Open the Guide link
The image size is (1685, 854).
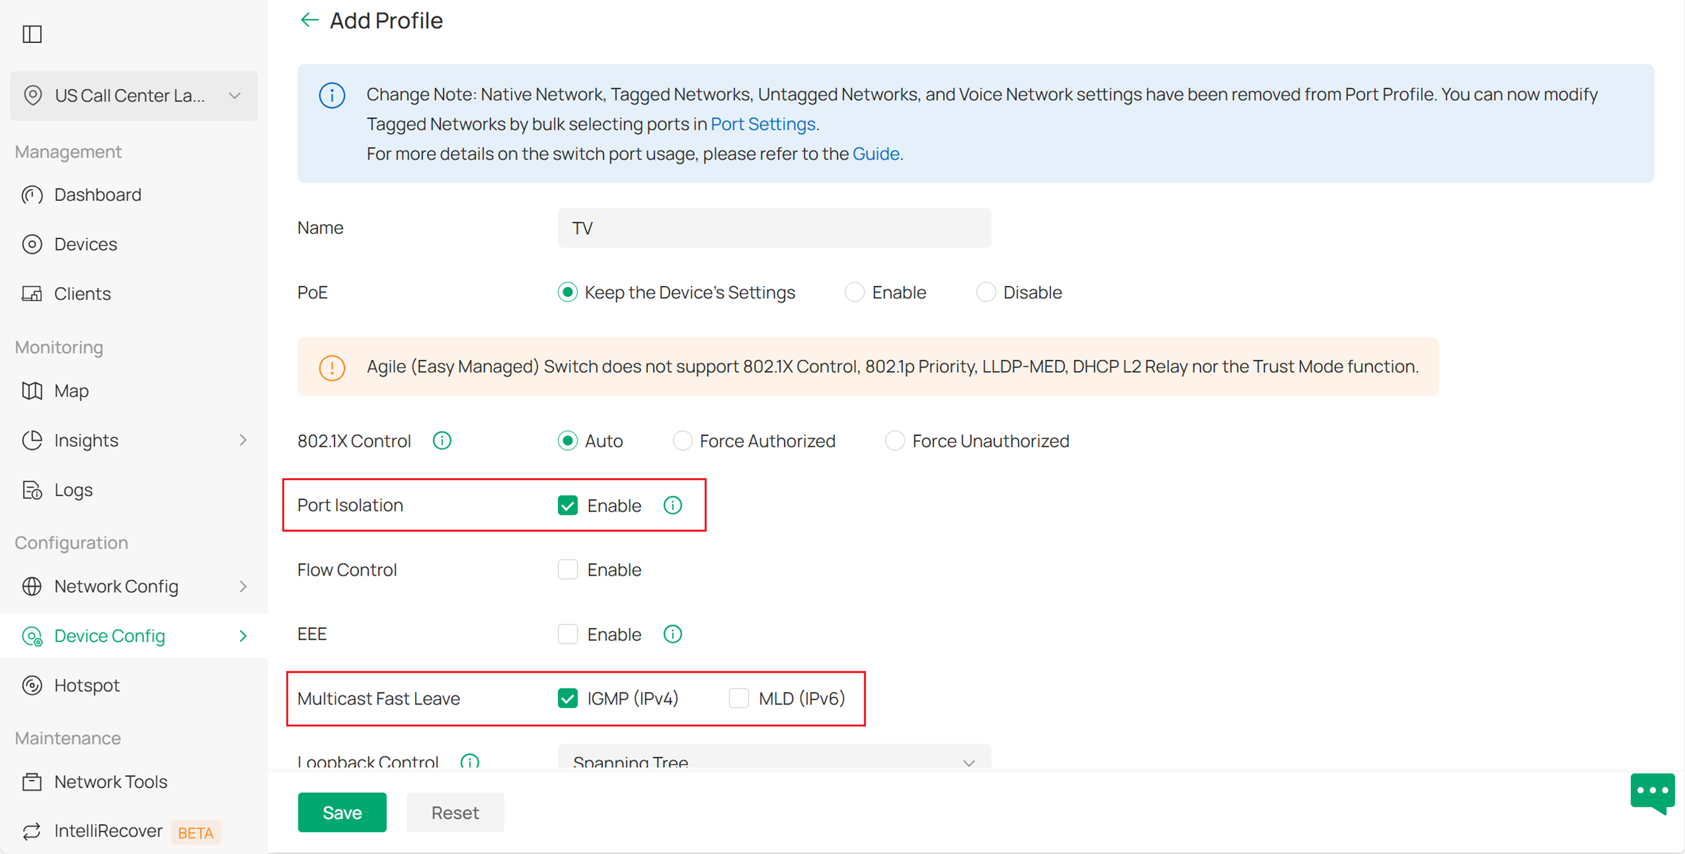[875, 153]
